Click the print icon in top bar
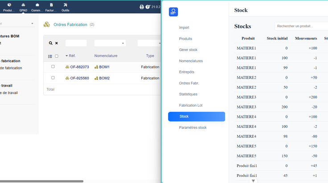This screenshot has height=183, width=328. click(x=142, y=7)
